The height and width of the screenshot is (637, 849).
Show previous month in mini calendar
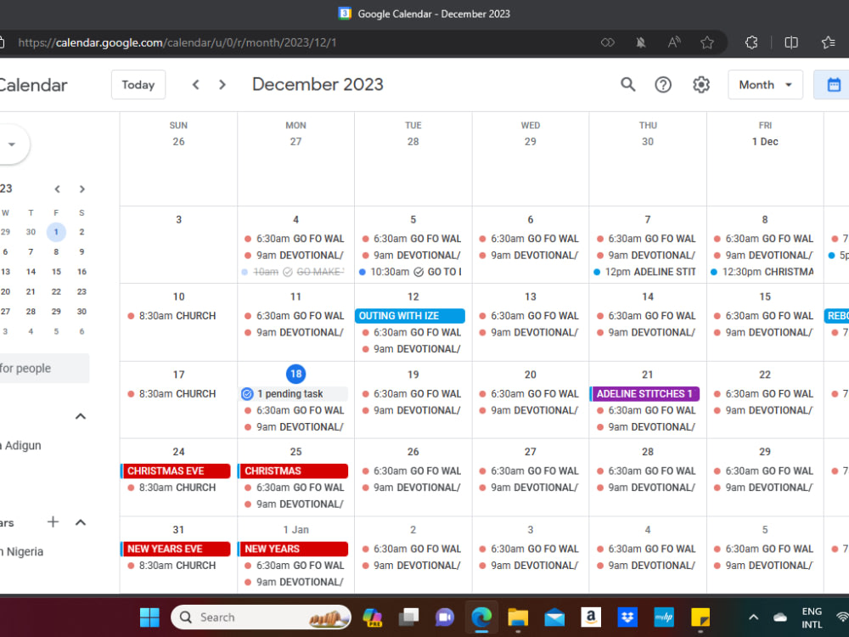58,189
